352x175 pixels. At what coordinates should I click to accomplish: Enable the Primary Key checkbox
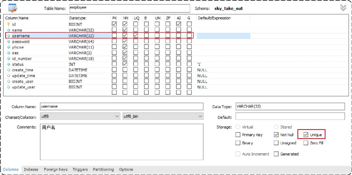(x=238, y=135)
